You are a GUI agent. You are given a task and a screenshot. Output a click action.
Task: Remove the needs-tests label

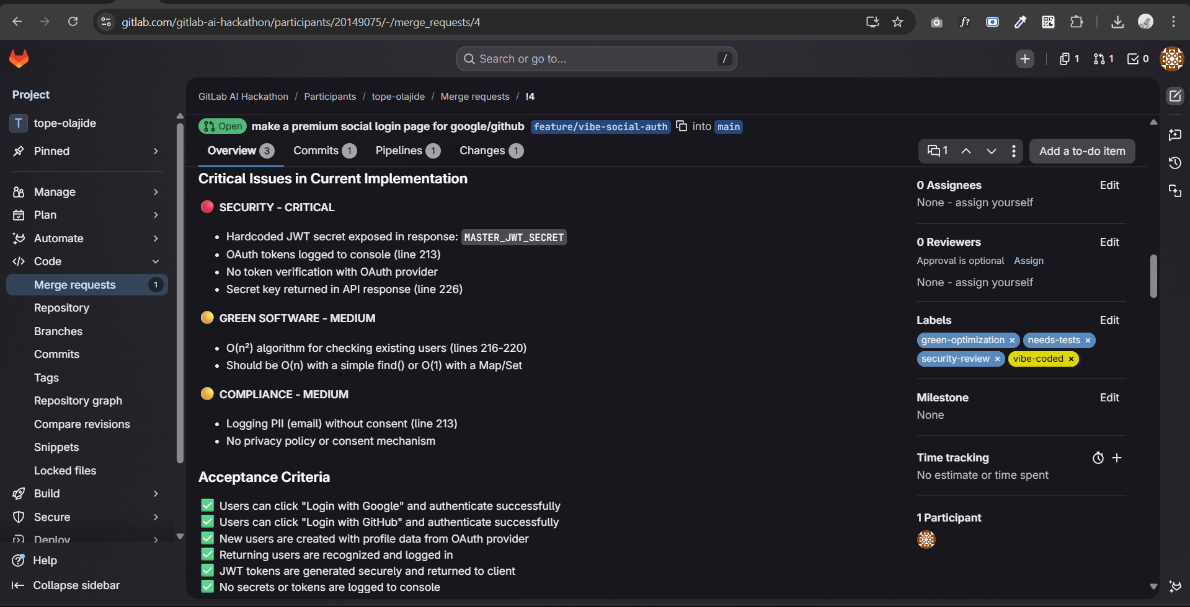tap(1088, 341)
